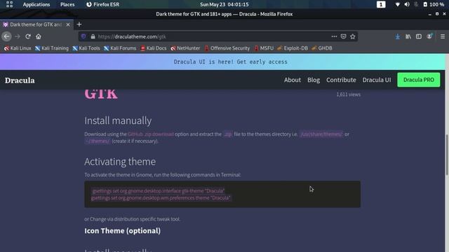Open GHDB bookmark

coord(322,48)
